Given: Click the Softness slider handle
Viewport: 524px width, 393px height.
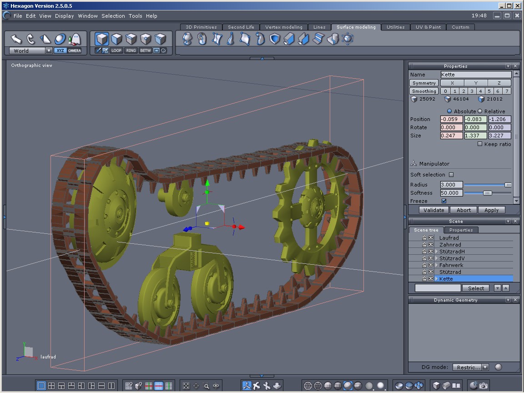Looking at the screenshot, I should pyautogui.click(x=487, y=193).
